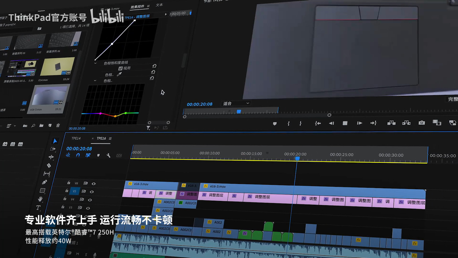Reset the 现用 parameter
458x258 pixels.
coord(154,66)
